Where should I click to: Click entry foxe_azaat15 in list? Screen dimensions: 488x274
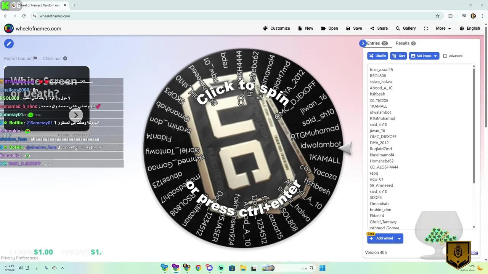tap(381, 70)
